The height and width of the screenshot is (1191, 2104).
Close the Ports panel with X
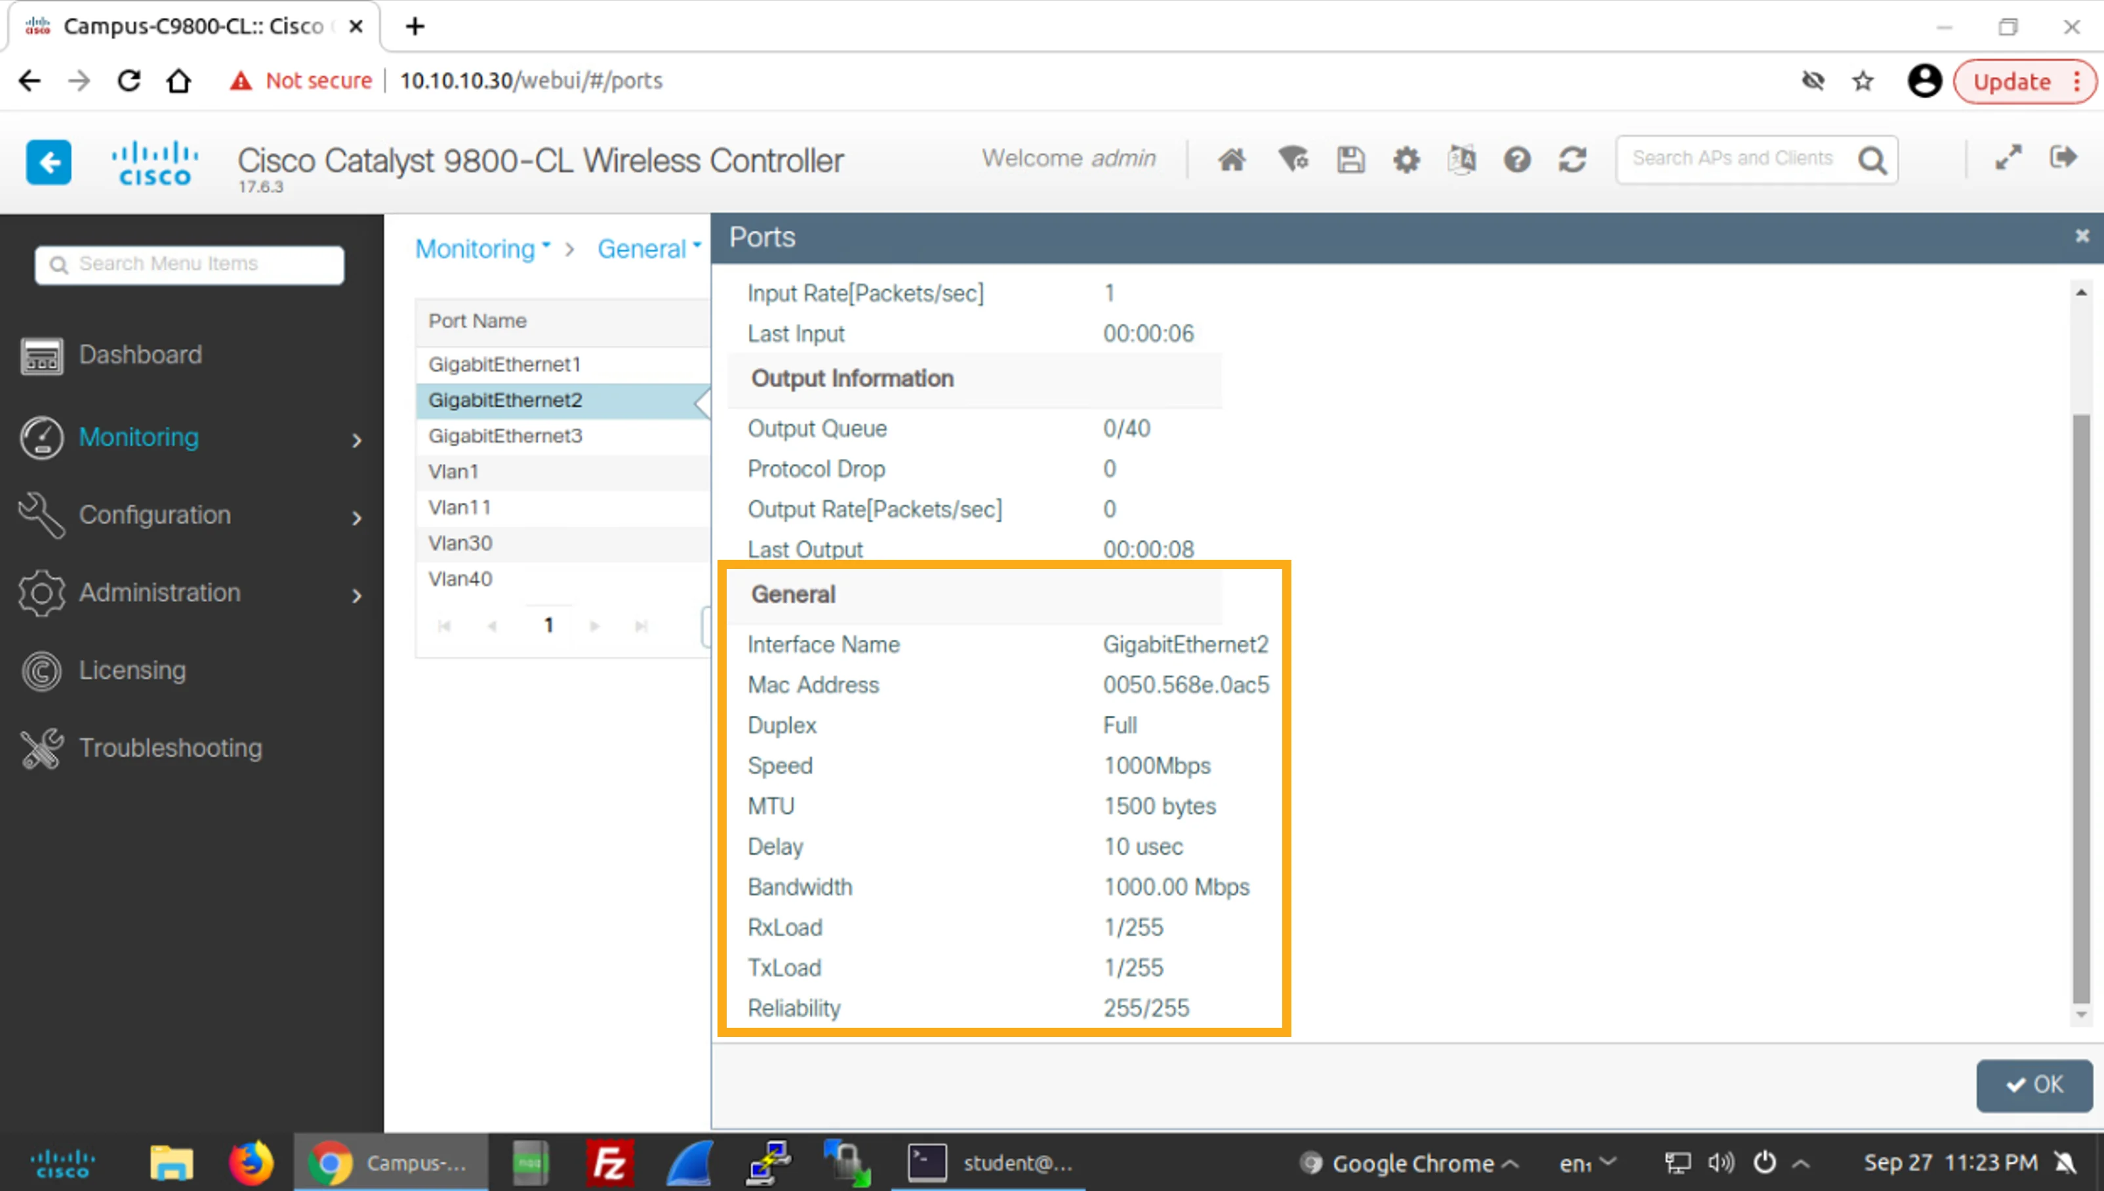[x=2082, y=237]
